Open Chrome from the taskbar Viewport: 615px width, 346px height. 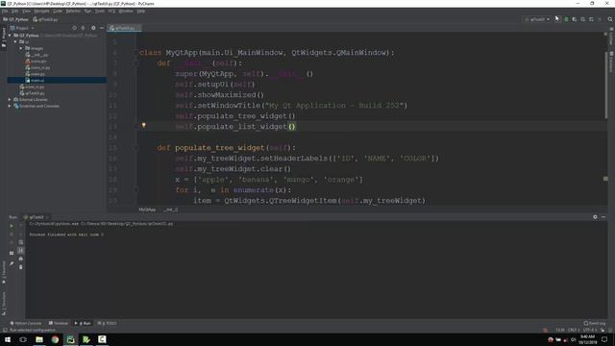tap(55, 339)
